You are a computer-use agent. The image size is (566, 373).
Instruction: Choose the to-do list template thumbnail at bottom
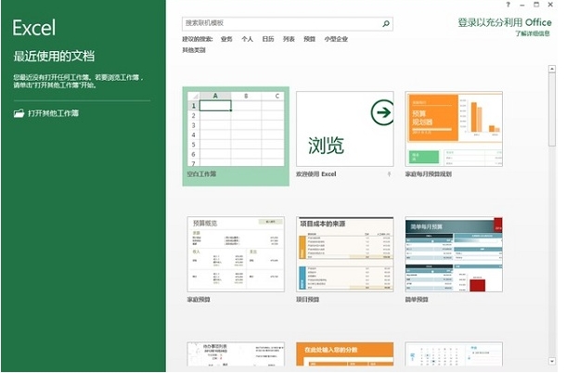click(x=236, y=354)
